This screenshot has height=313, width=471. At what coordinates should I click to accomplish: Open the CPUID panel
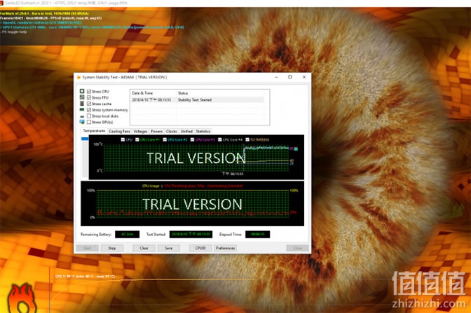(x=200, y=248)
